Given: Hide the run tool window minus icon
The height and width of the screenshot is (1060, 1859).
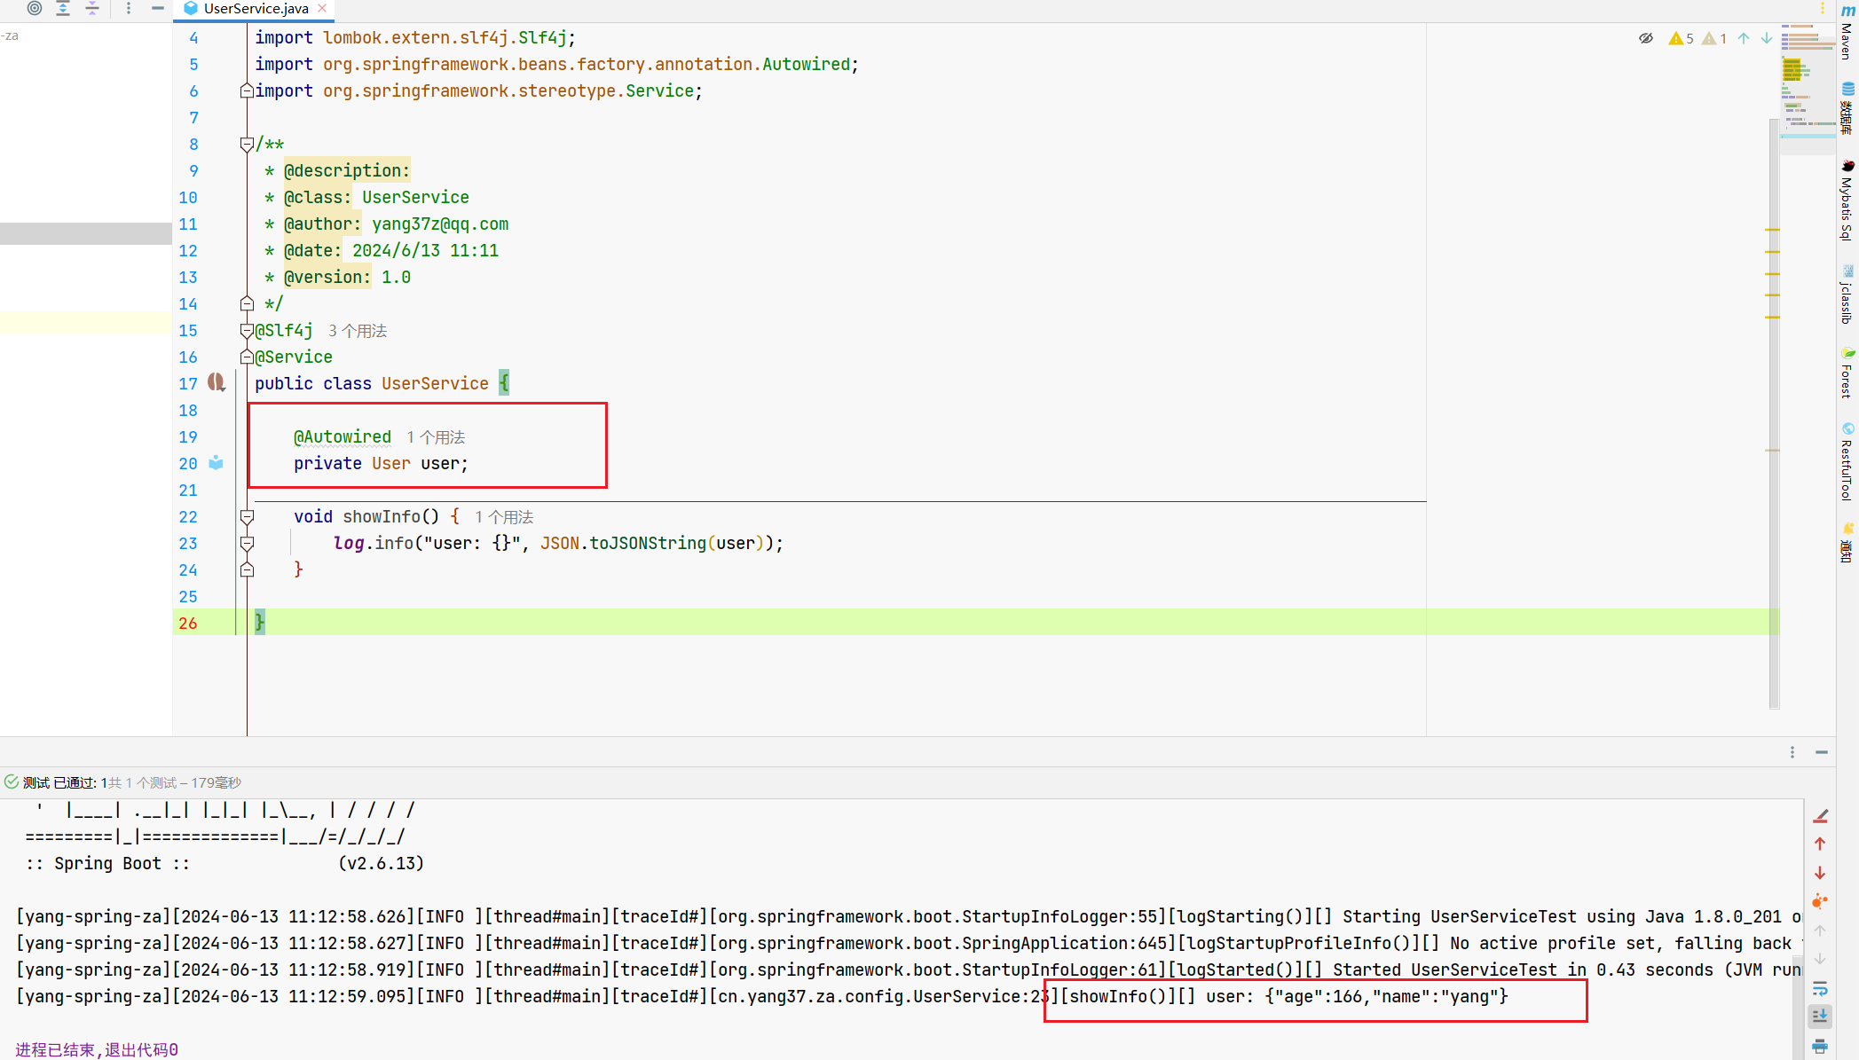Looking at the screenshot, I should click(1822, 752).
